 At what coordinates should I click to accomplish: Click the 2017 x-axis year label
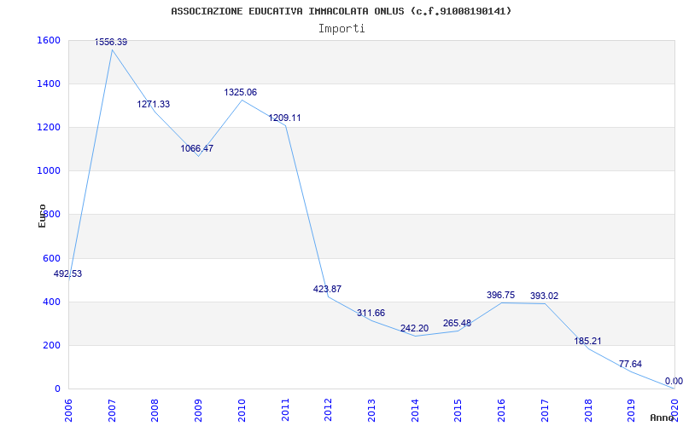pos(545,410)
